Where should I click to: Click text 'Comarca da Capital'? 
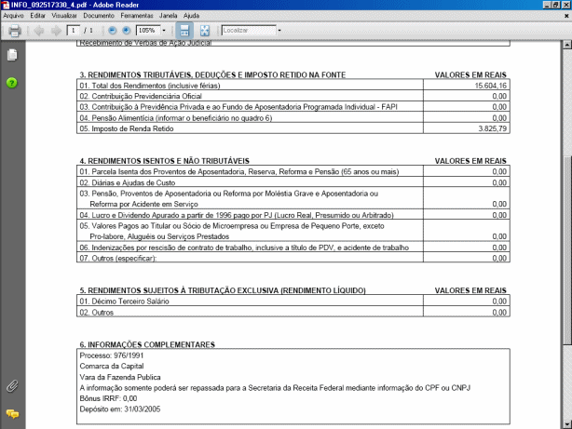tap(112, 367)
